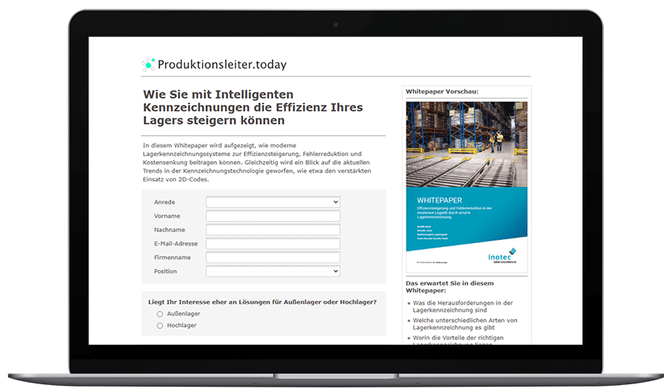Select the E-Mail-Adresse input field
Image resolution: width=671 pixels, height=389 pixels.
coord(272,244)
